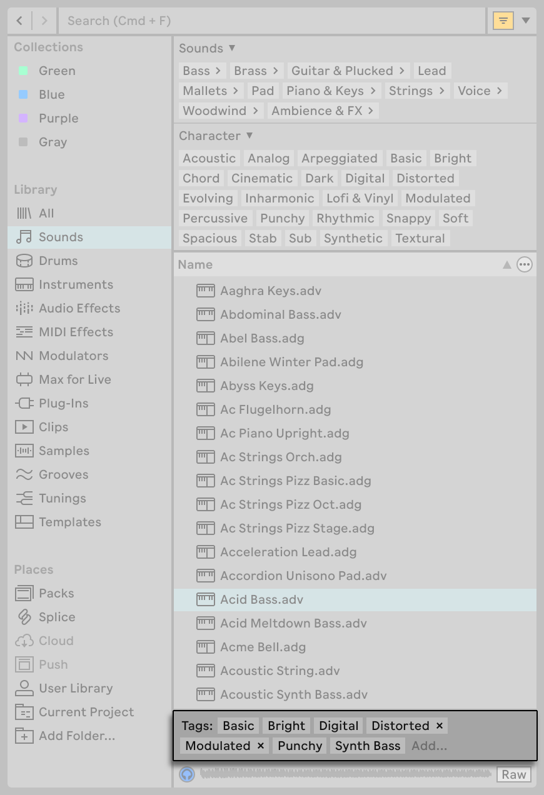The image size is (544, 795).
Task: Expand the Voice tag subcategories
Action: pyautogui.click(x=500, y=91)
